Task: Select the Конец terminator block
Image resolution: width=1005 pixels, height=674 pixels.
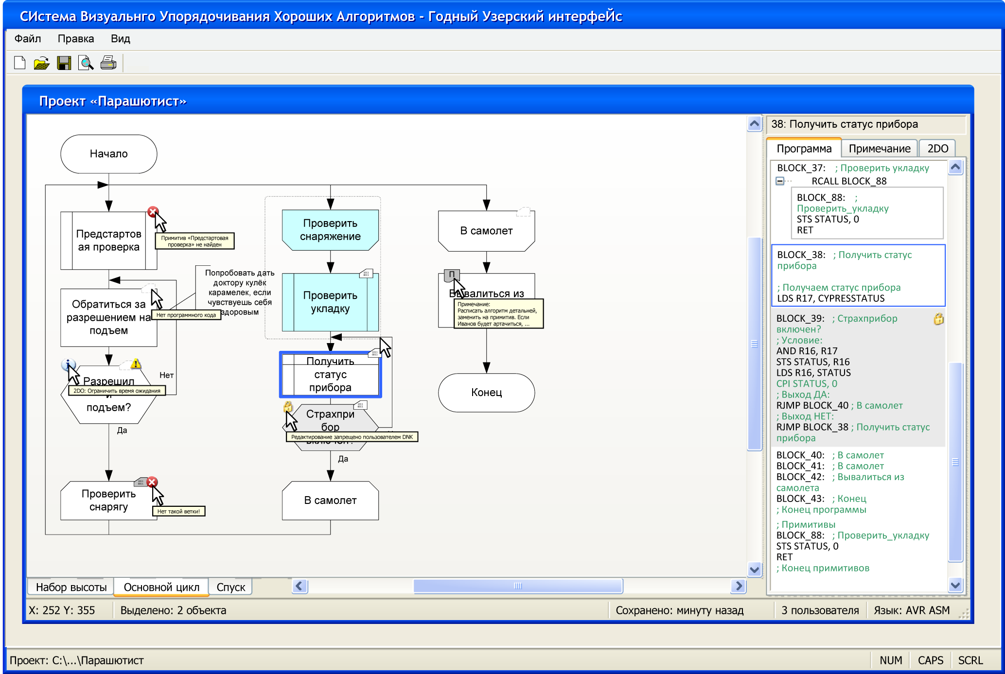Action: point(486,393)
